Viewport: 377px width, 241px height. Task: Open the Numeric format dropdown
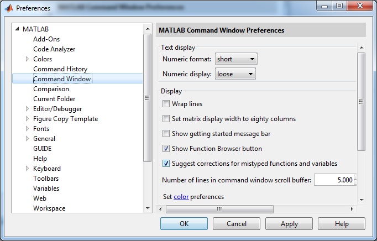tap(236, 59)
